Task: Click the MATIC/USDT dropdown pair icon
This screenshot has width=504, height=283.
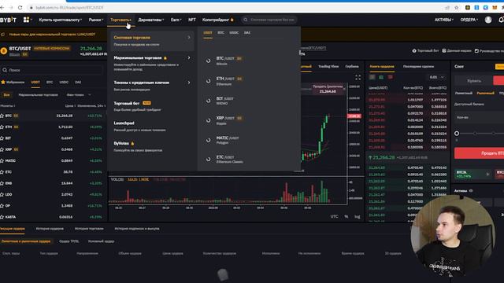Action: [208, 140]
